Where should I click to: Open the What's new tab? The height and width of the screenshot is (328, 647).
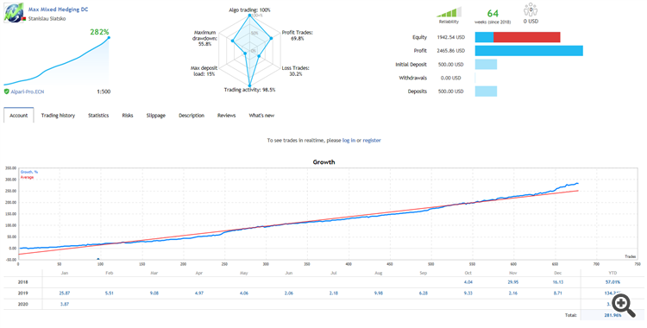click(x=261, y=116)
